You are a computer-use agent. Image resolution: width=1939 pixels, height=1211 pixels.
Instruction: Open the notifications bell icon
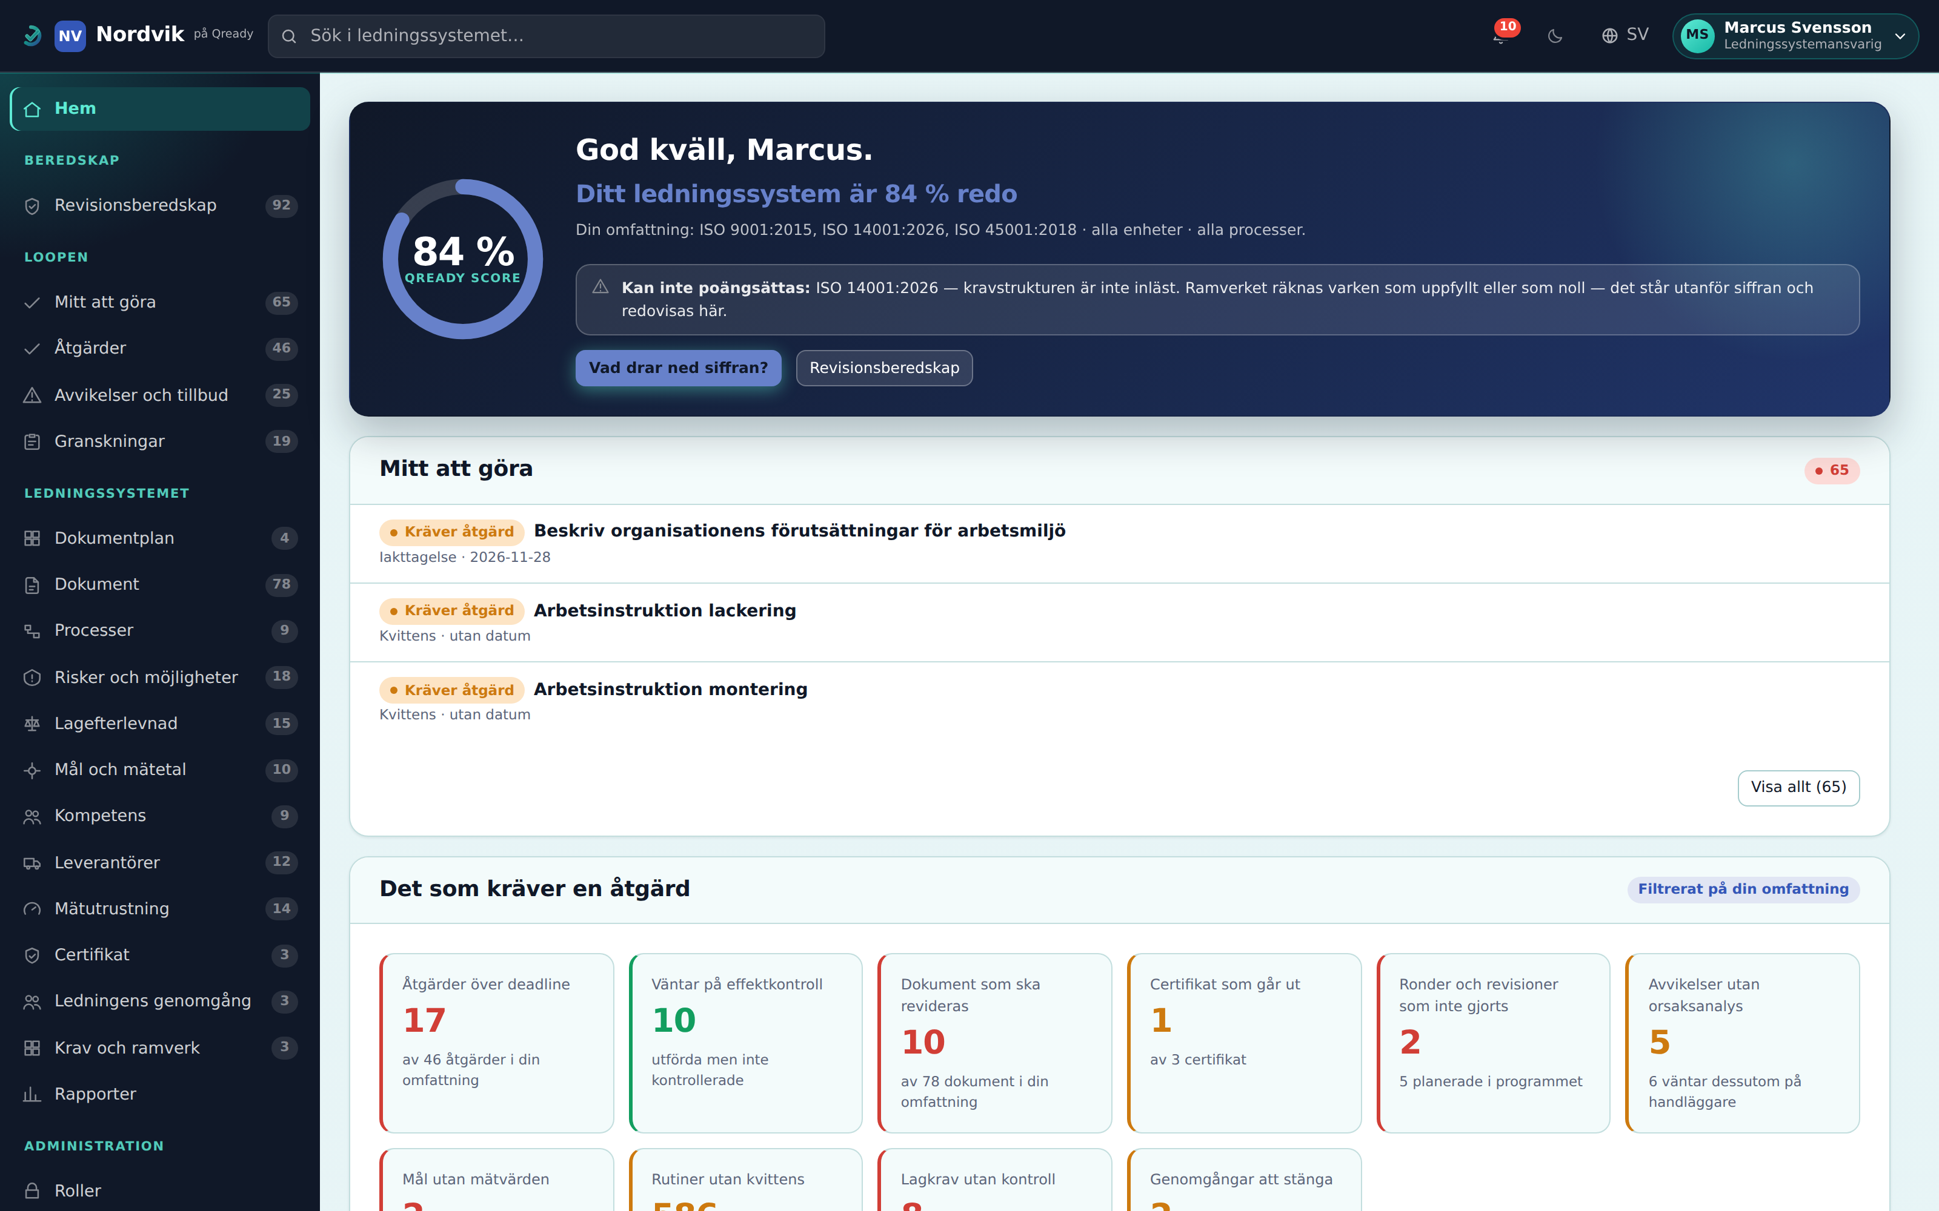(x=1501, y=36)
